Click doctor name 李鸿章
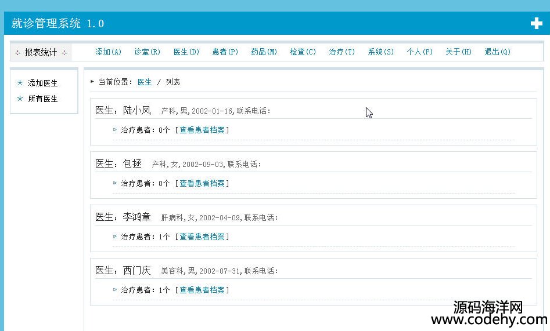The width and height of the screenshot is (550, 331). [x=137, y=217]
